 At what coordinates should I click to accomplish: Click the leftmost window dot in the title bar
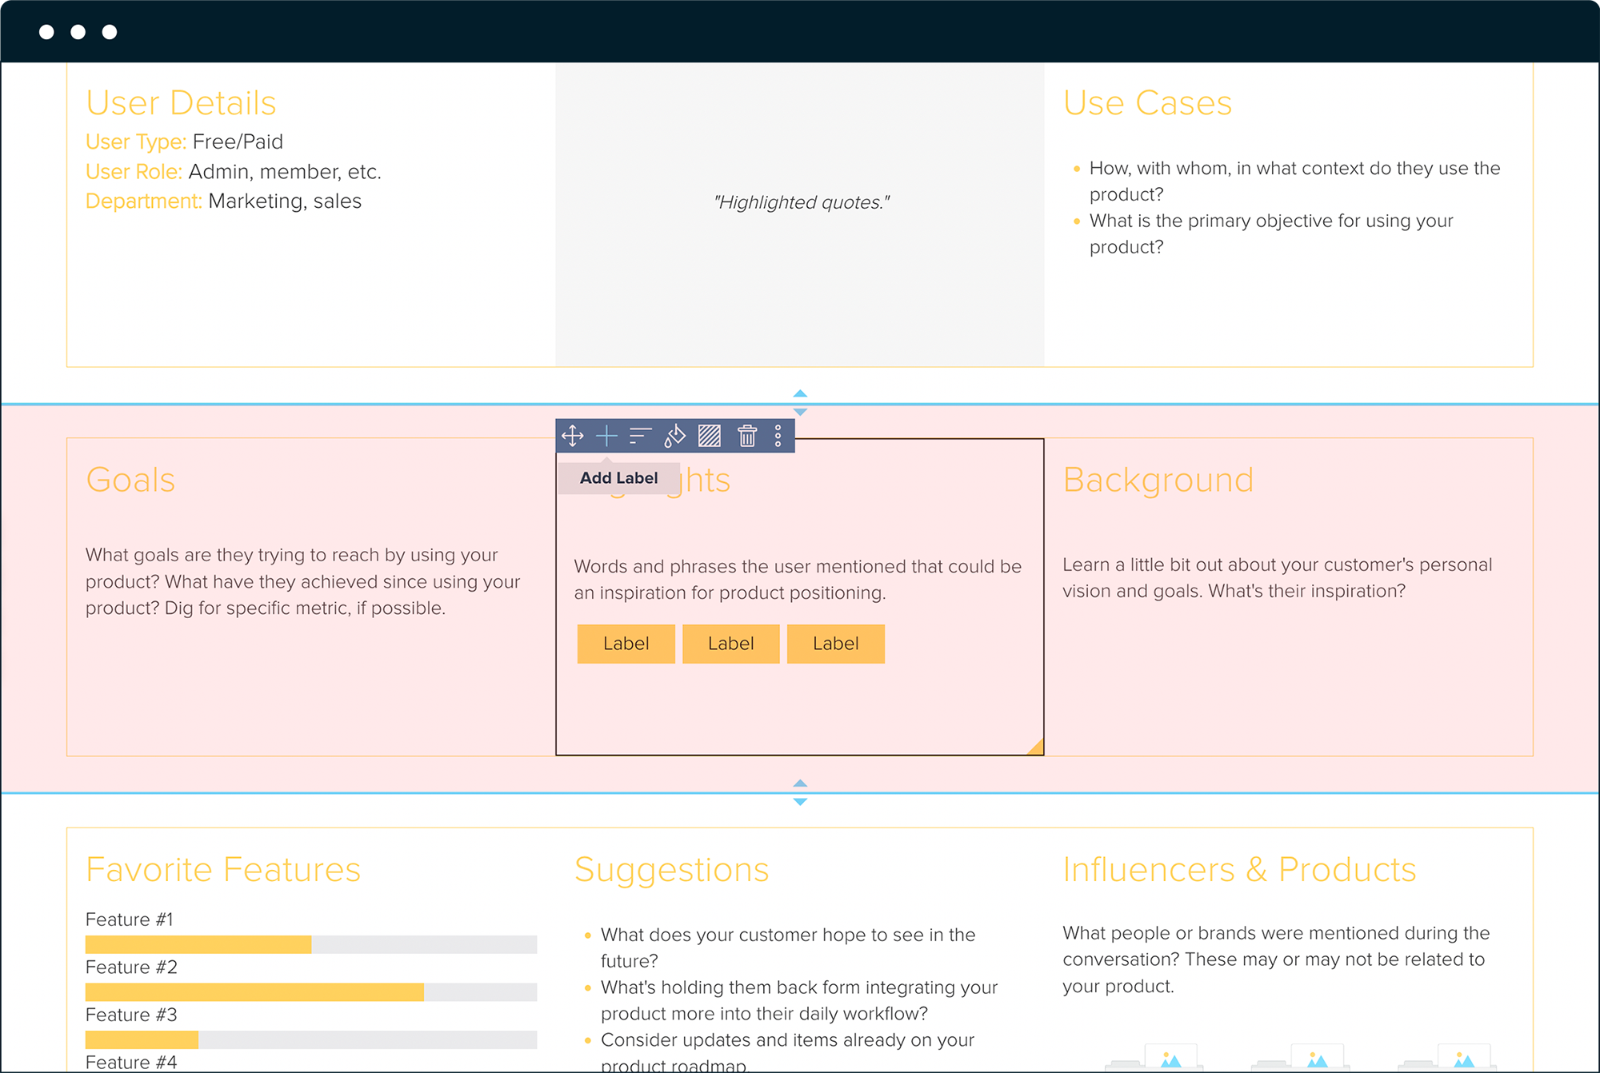point(46,31)
